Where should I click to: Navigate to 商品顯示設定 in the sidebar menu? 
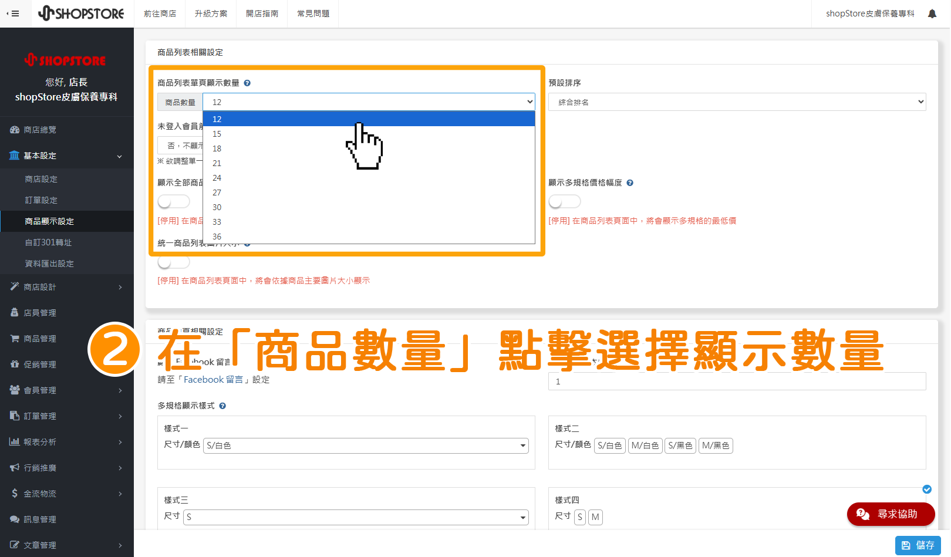pyautogui.click(x=48, y=221)
